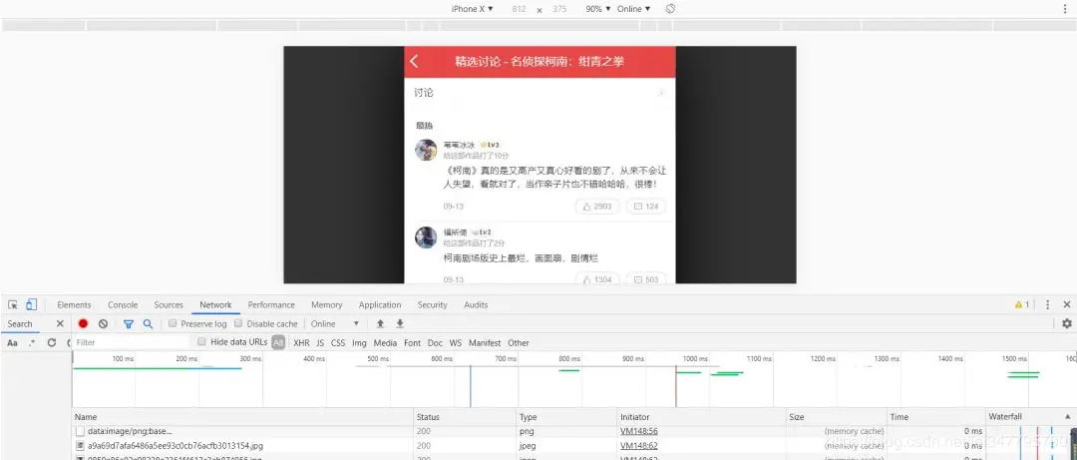Image resolution: width=1077 pixels, height=460 pixels.
Task: Open device toolbar Online throttling dropdown
Action: 633,9
